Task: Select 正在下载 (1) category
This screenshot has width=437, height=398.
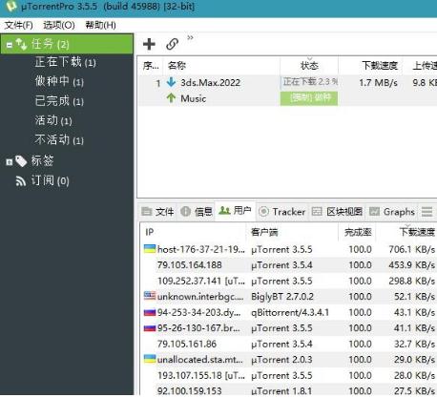Action: click(x=66, y=62)
